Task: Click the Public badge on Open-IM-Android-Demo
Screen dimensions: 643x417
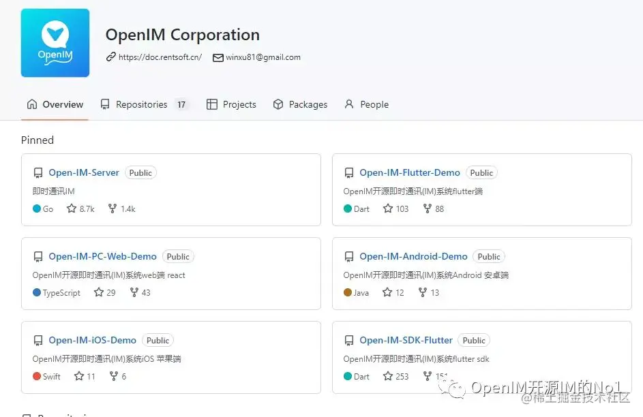Action: coord(489,257)
